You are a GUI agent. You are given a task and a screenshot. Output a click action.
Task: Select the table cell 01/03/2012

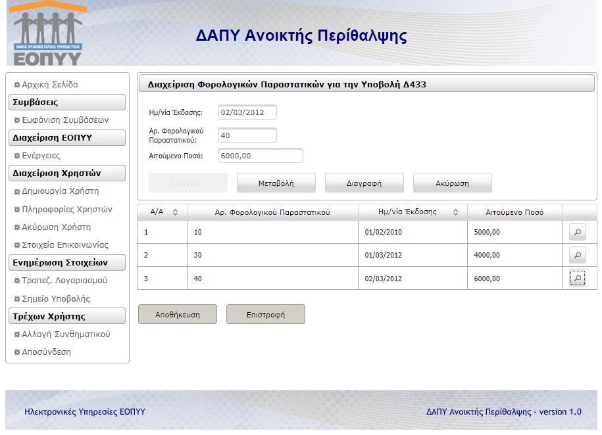click(413, 255)
